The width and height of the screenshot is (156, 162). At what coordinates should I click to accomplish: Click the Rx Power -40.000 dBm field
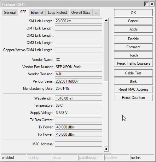pos(78,134)
